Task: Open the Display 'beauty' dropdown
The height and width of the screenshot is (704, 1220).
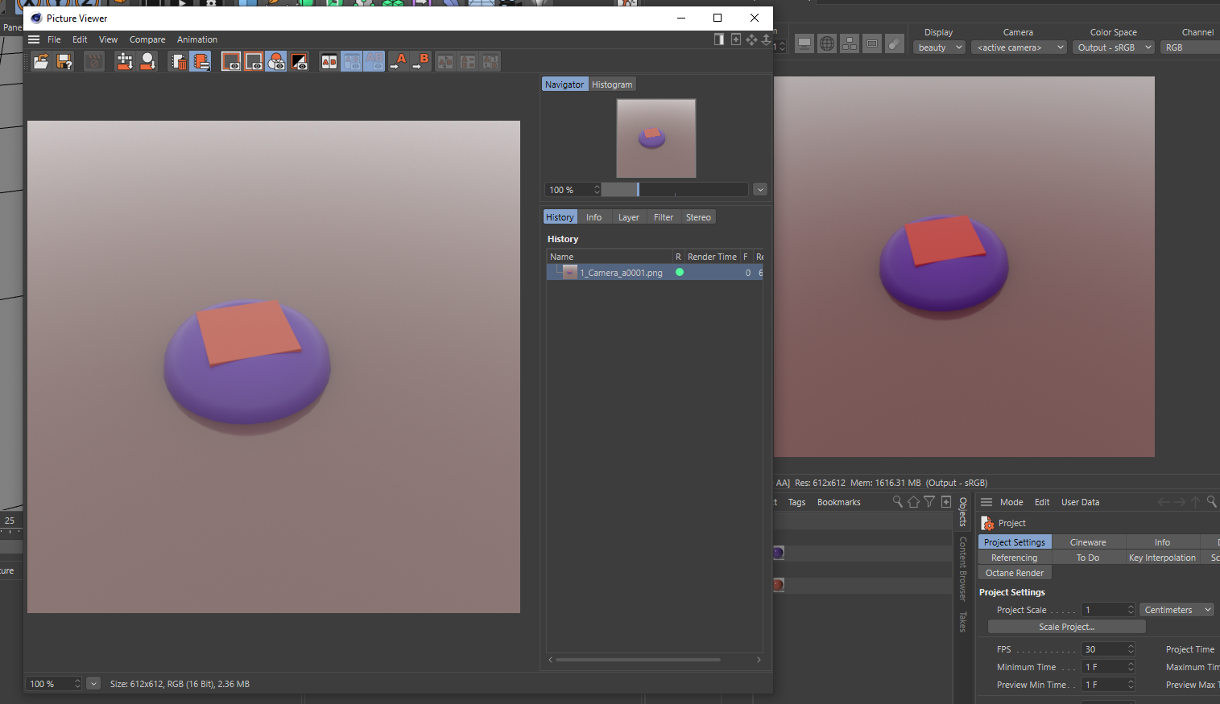Action: 939,47
